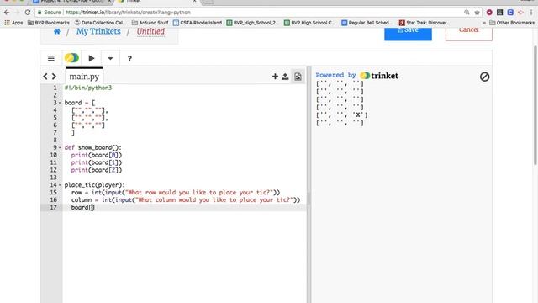Add a new file with plus icon
538x303 pixels.
[275, 77]
